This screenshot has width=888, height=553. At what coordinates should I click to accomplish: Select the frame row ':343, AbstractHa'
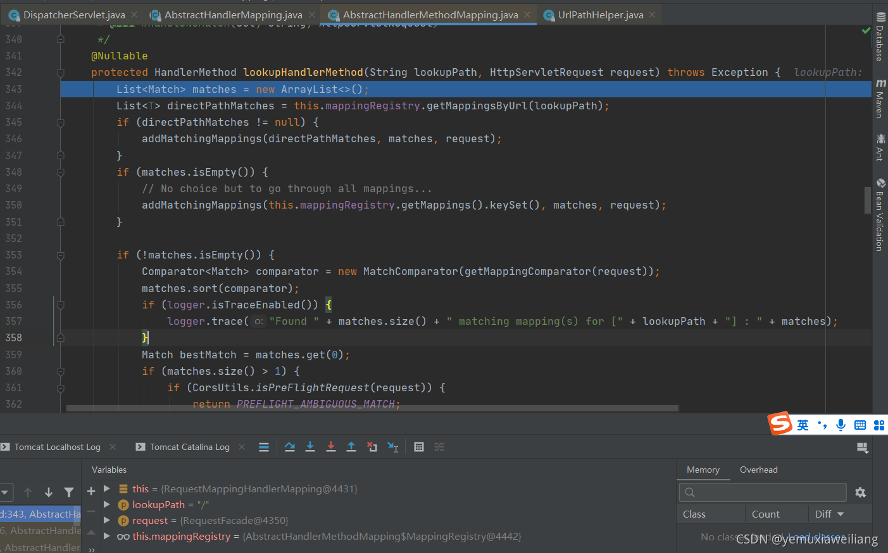[41, 514]
